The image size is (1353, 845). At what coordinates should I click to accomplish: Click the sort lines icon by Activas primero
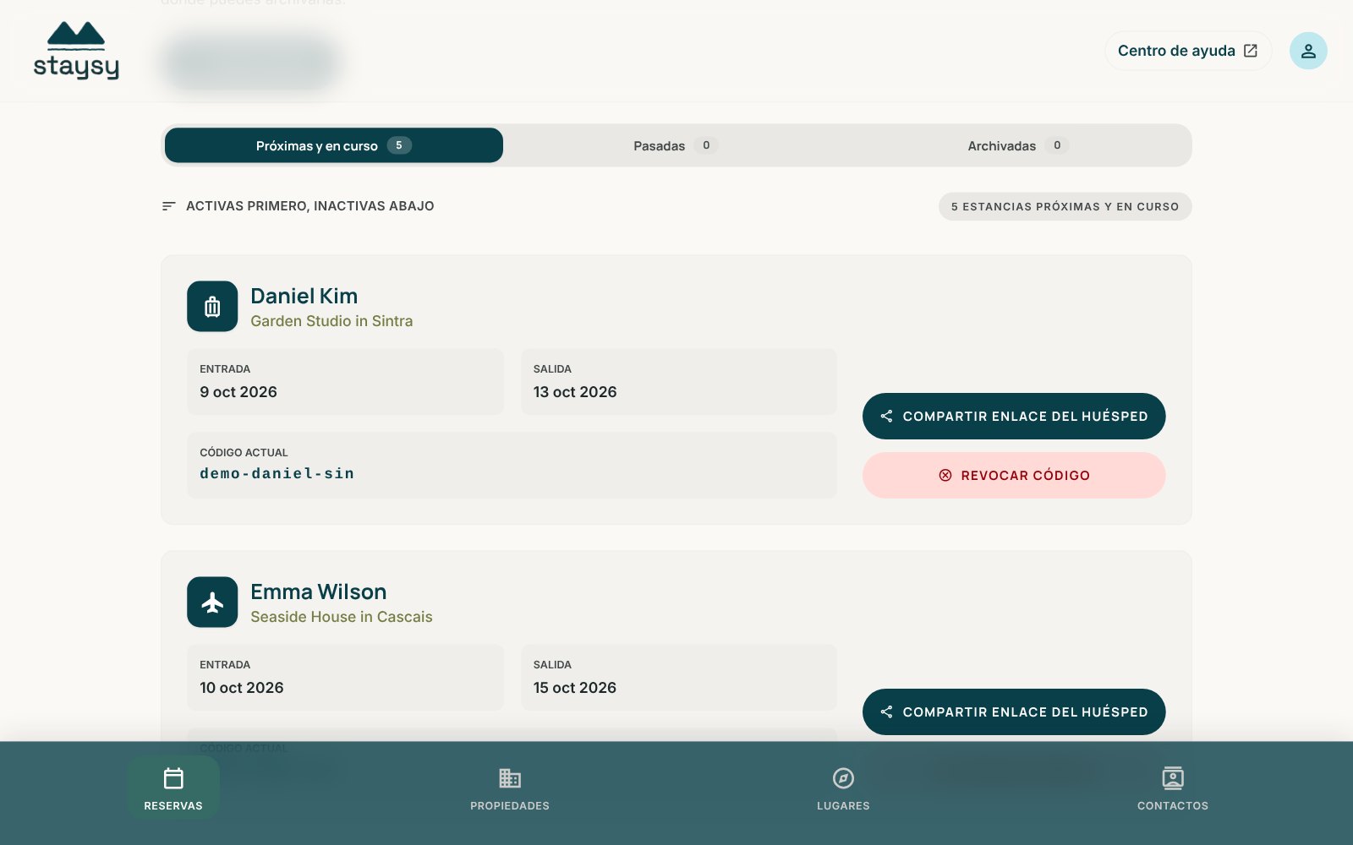[169, 206]
